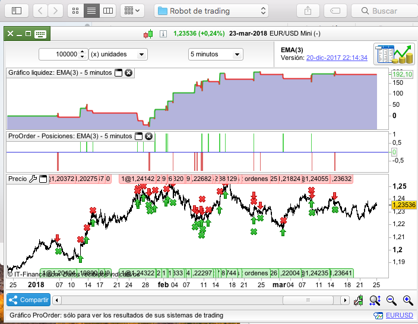Switch Finder to icon grid view
The width and height of the screenshot is (418, 324).
75,11
